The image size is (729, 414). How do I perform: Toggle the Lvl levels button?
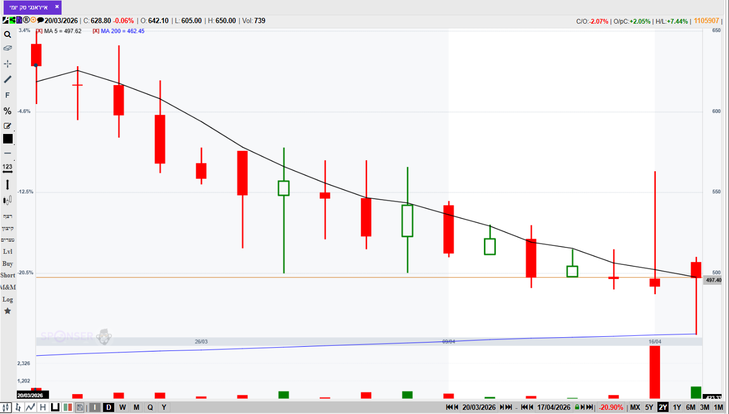(x=7, y=252)
